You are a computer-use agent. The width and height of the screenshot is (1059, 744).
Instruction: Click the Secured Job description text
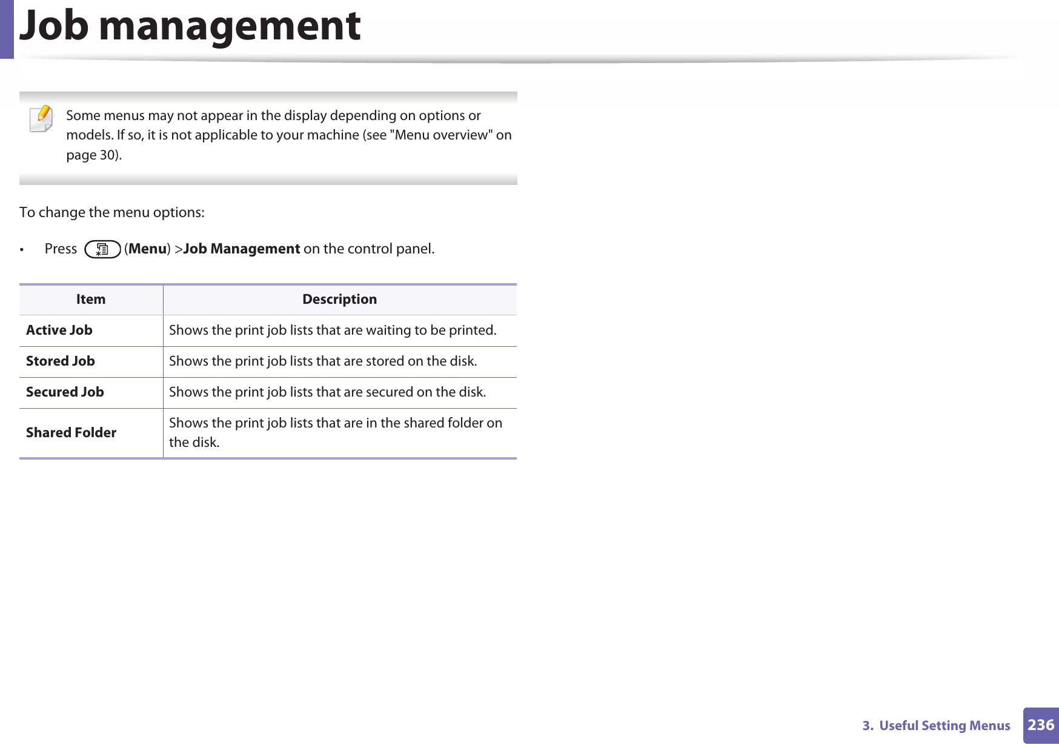(327, 392)
